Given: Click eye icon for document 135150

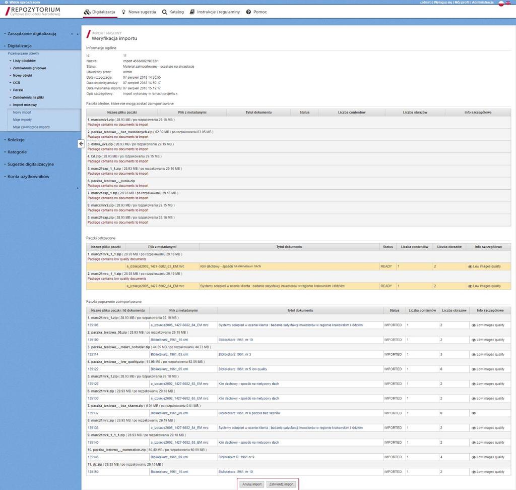Looking at the screenshot, I should click(x=474, y=472).
